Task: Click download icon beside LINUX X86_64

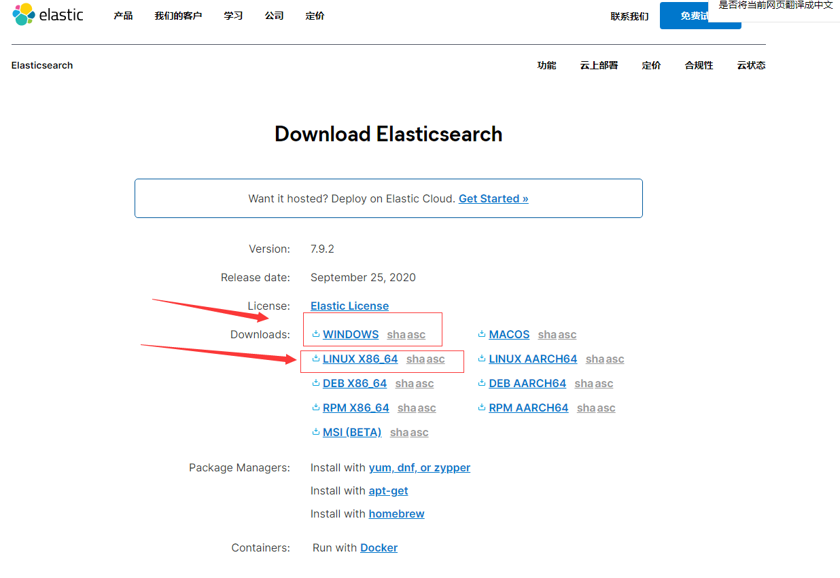Action: [x=316, y=359]
